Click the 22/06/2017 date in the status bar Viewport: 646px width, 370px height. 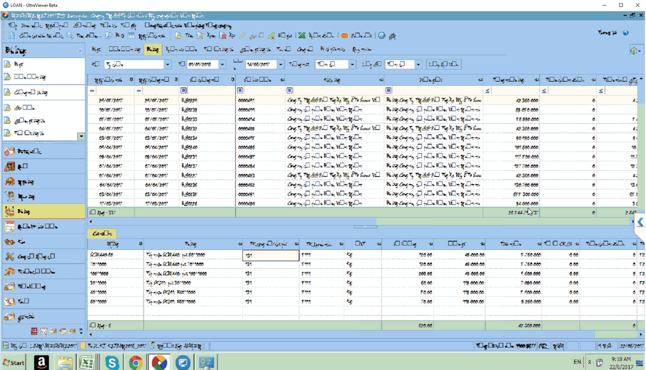631,346
